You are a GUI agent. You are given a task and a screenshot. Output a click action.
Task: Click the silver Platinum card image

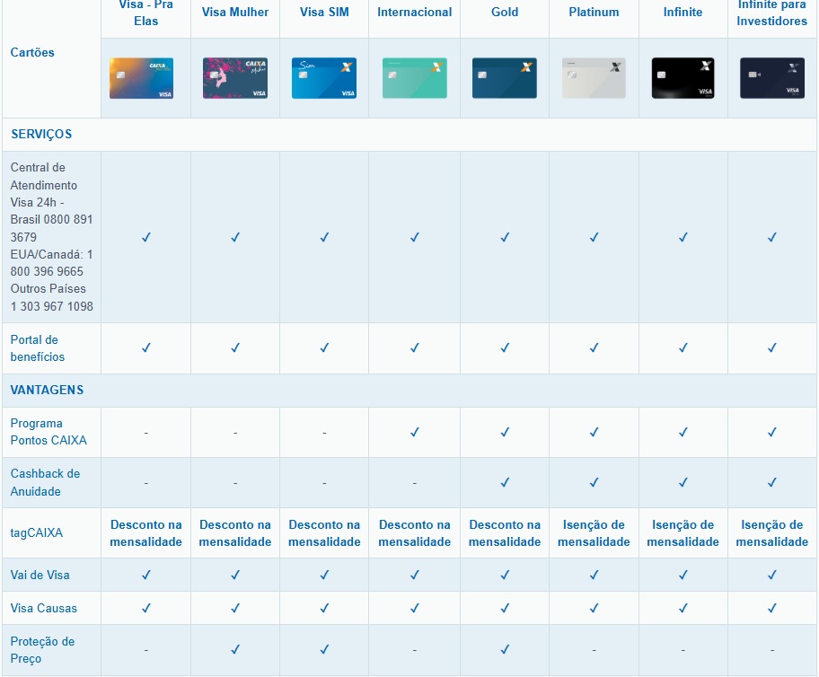tap(594, 78)
